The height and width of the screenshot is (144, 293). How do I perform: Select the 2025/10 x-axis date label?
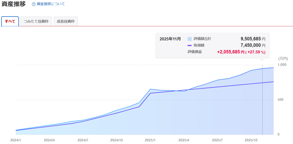click(x=252, y=140)
